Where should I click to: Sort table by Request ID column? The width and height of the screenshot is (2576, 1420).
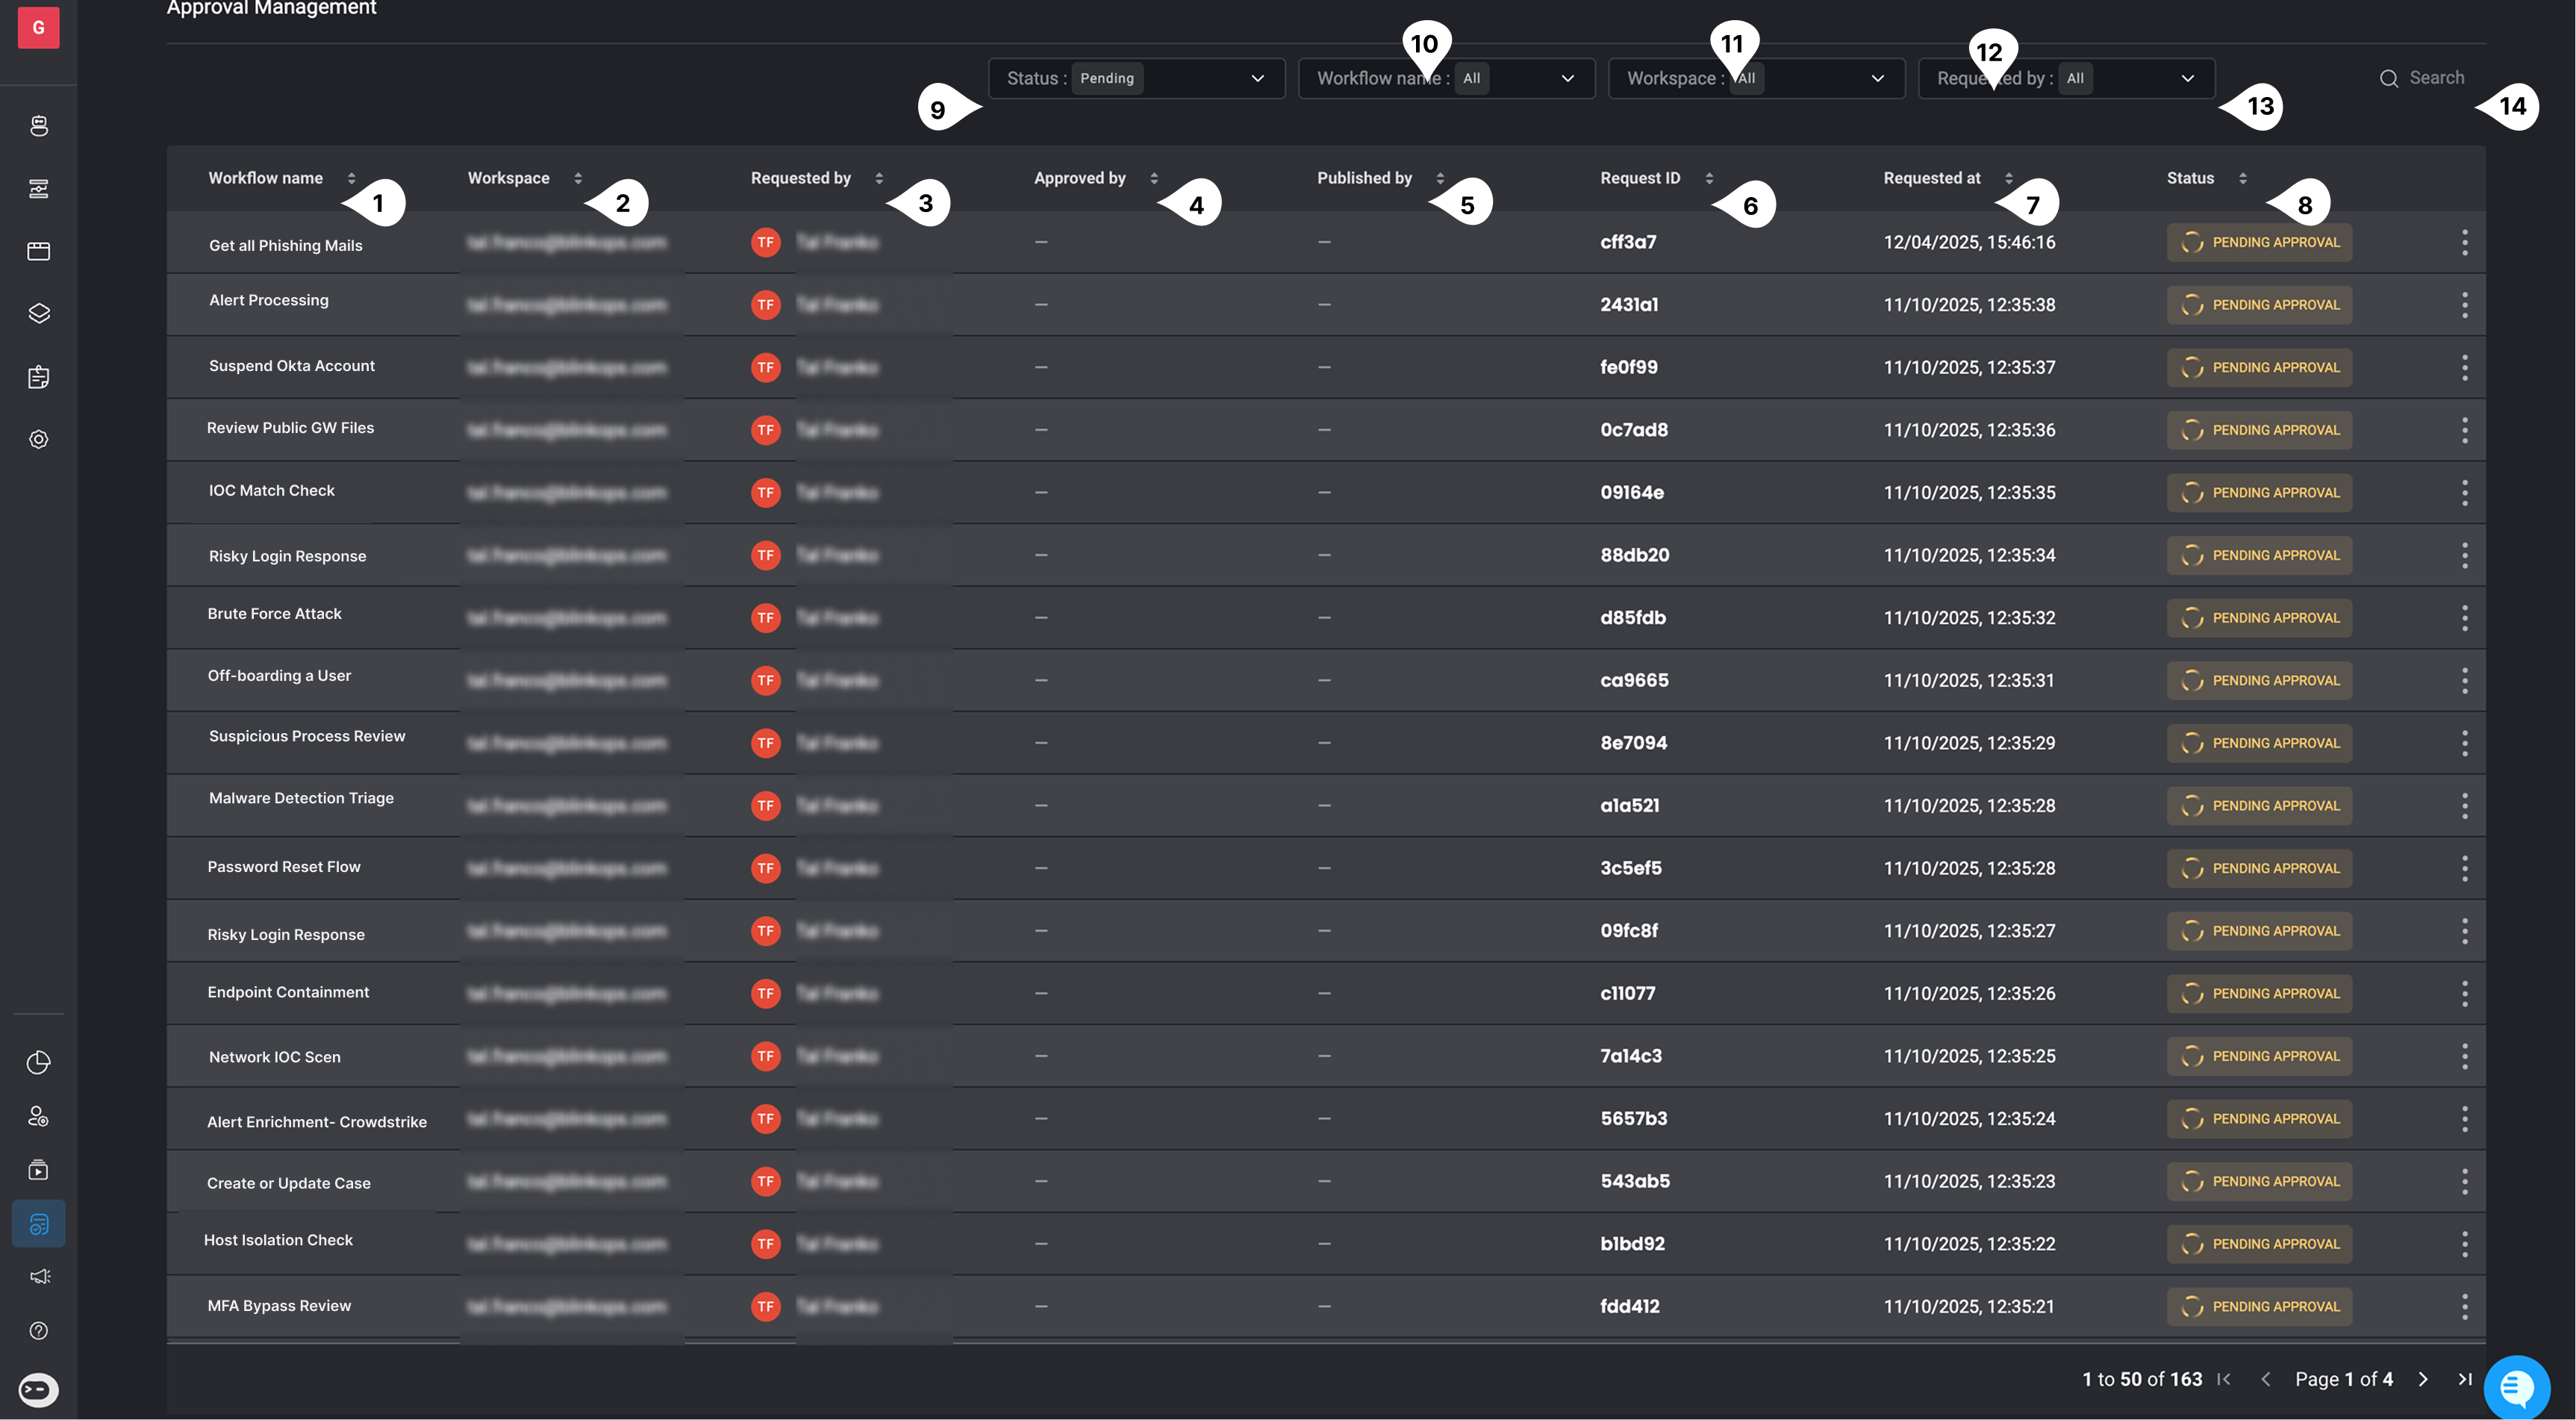[1709, 178]
